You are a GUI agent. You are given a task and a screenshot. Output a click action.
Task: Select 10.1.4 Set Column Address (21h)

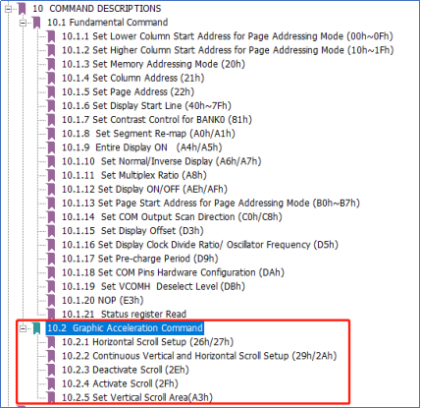(133, 78)
